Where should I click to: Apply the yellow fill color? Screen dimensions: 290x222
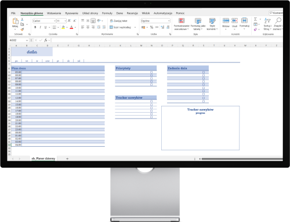(63, 27)
